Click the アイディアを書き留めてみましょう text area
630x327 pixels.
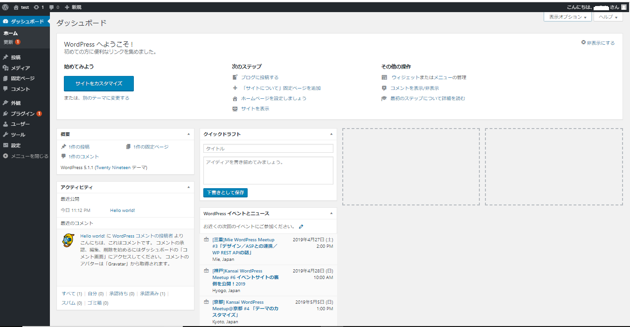tap(268, 170)
